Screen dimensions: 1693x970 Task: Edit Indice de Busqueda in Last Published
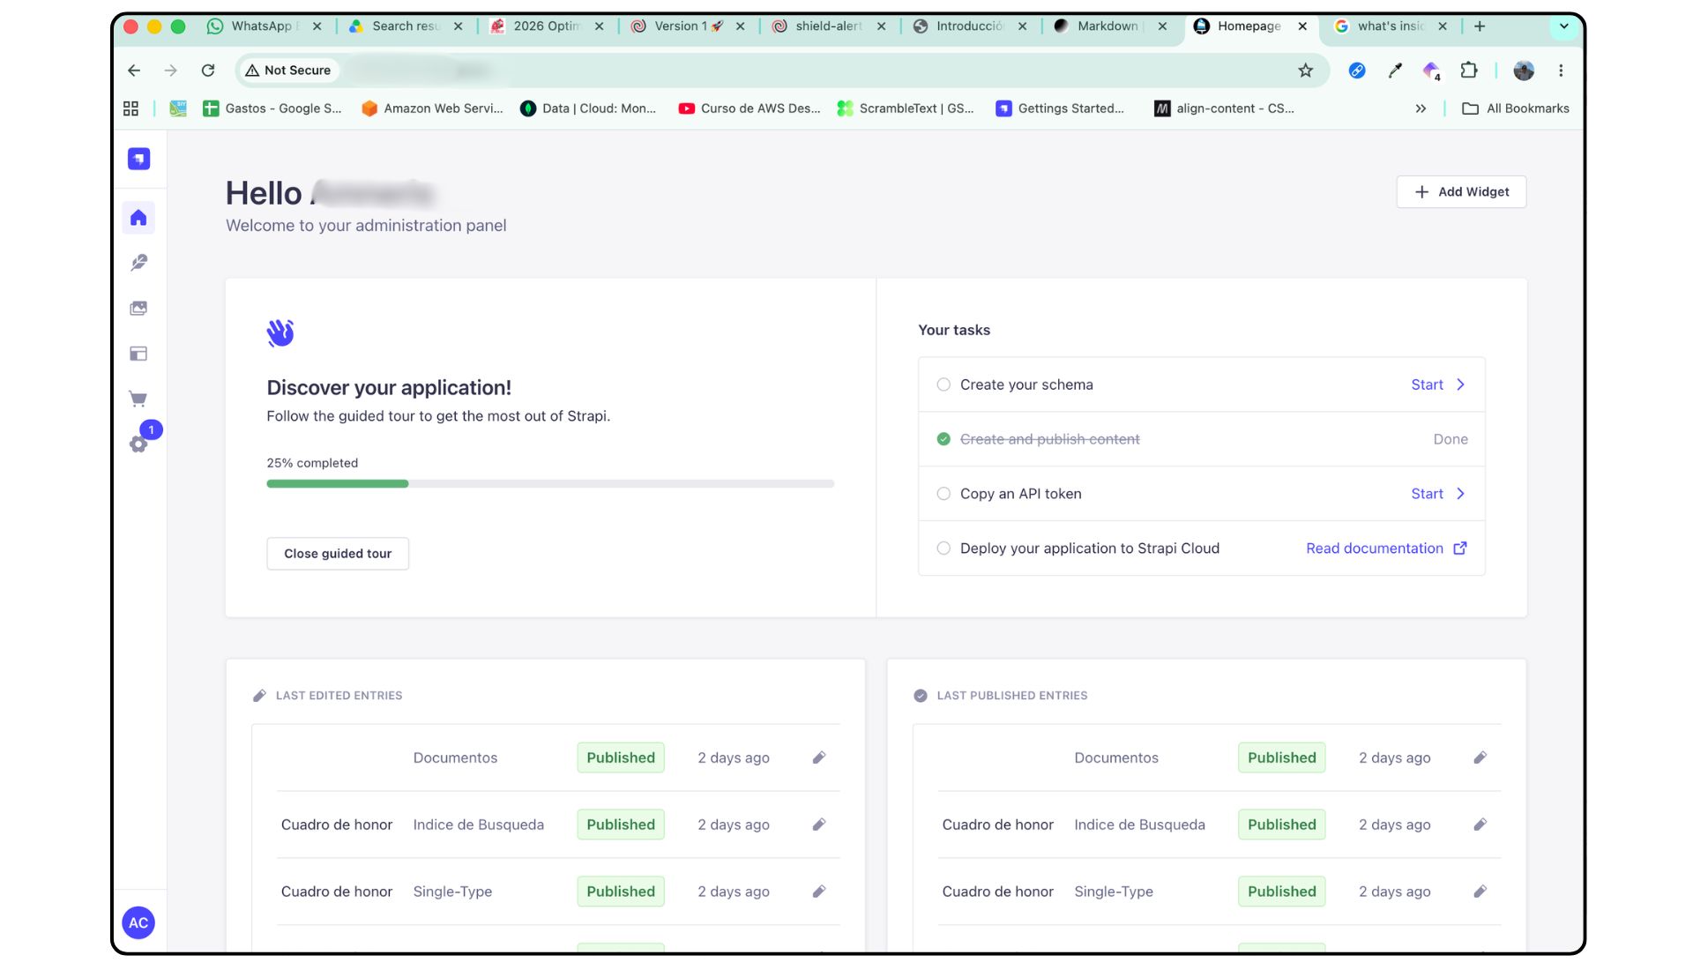pos(1480,824)
